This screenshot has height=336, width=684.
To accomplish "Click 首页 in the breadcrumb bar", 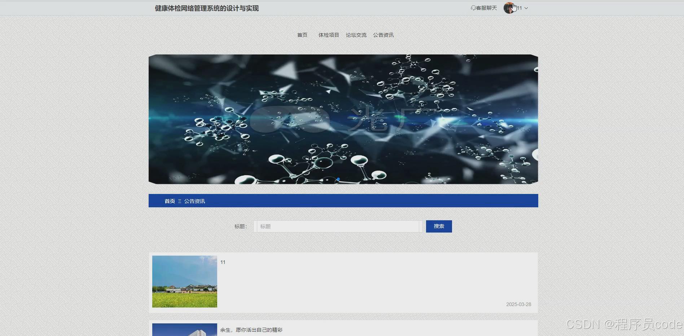I will 170,201.
